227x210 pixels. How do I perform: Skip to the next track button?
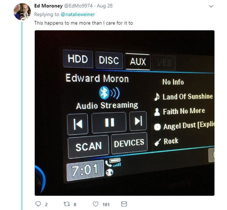coord(138,121)
